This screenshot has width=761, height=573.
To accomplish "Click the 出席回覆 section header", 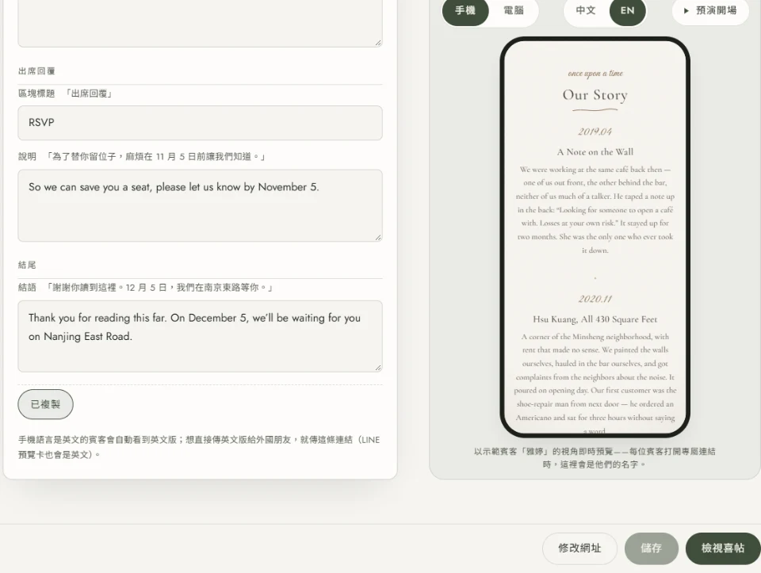I will coord(37,71).
